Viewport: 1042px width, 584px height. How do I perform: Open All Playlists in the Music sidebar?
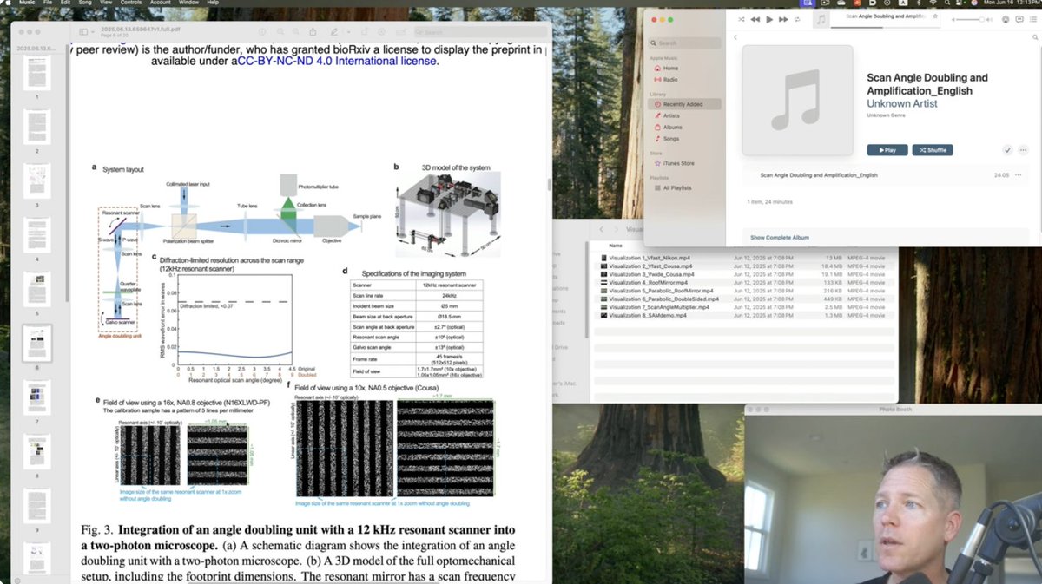click(x=677, y=187)
